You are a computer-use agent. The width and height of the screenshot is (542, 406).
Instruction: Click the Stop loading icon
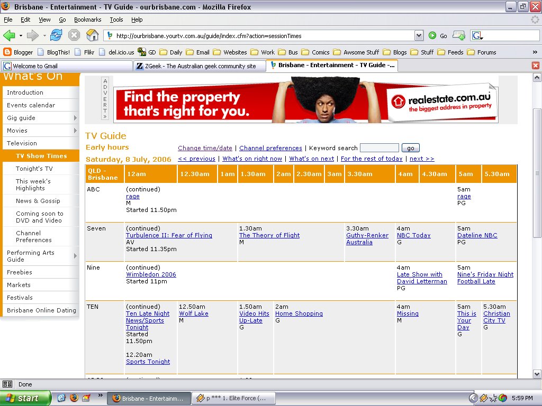[74, 35]
